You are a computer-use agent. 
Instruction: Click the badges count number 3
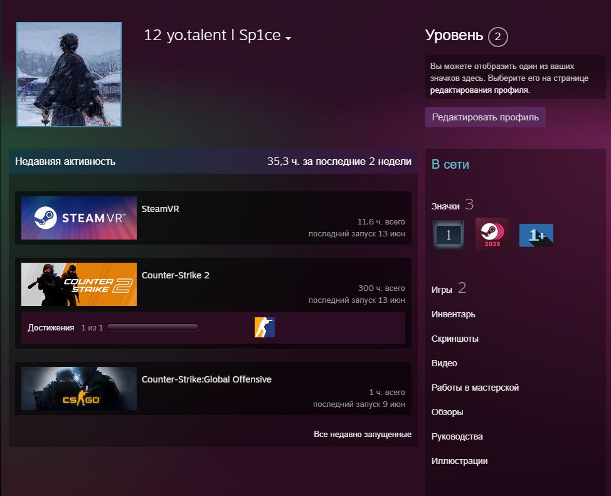[469, 204]
